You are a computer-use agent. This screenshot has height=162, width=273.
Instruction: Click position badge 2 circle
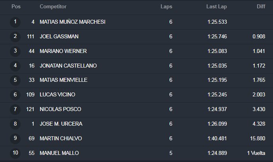click(15, 37)
